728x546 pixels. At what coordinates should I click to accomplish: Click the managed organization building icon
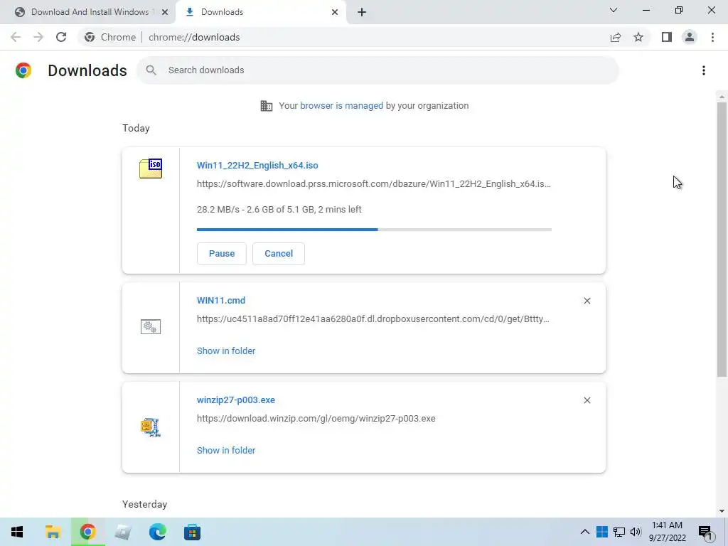(267, 106)
